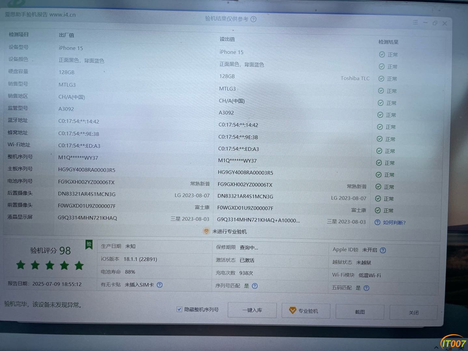Select the factory value MTLG3 for 销售型号
This screenshot has width=468, height=351.
point(67,85)
